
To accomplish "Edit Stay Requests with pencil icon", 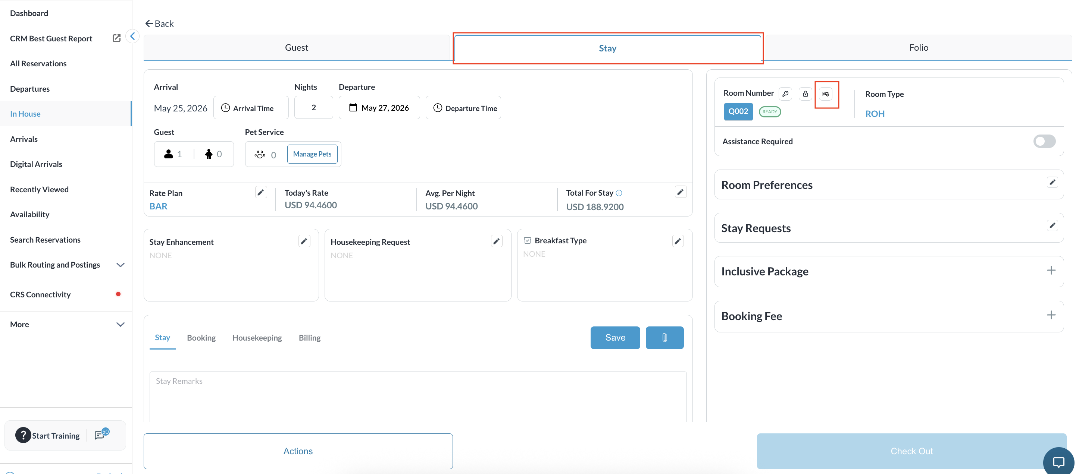I will [x=1052, y=225].
